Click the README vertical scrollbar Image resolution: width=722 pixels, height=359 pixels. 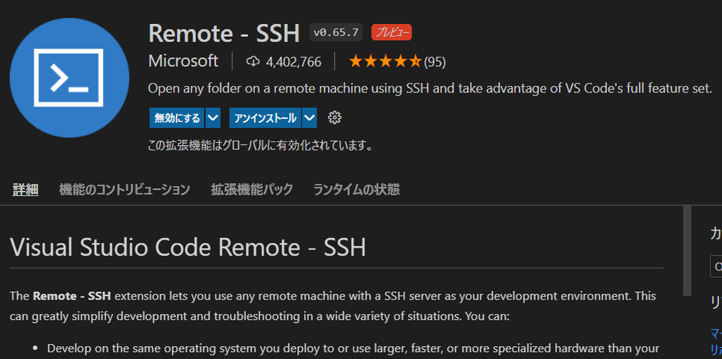pyautogui.click(x=687, y=251)
